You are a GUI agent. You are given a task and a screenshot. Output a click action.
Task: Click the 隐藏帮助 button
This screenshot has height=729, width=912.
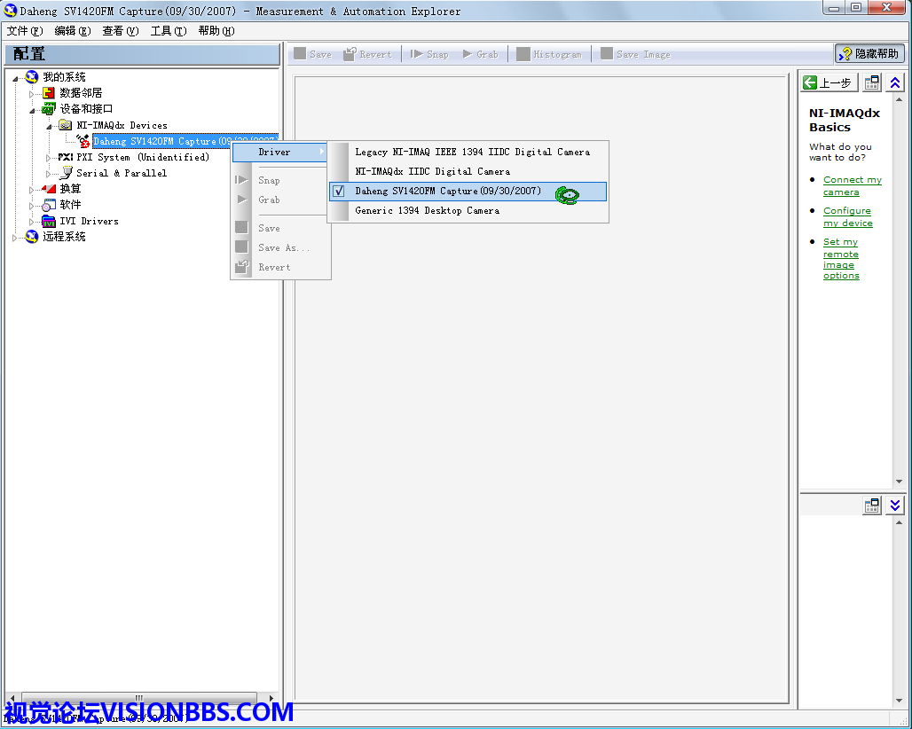[869, 54]
